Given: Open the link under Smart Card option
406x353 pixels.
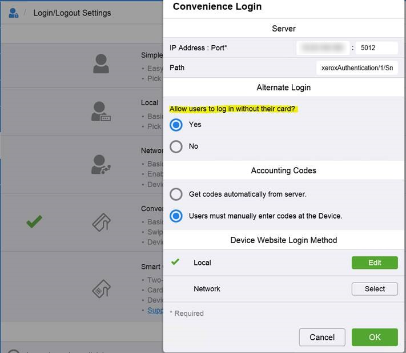Looking at the screenshot, I should [155, 310].
